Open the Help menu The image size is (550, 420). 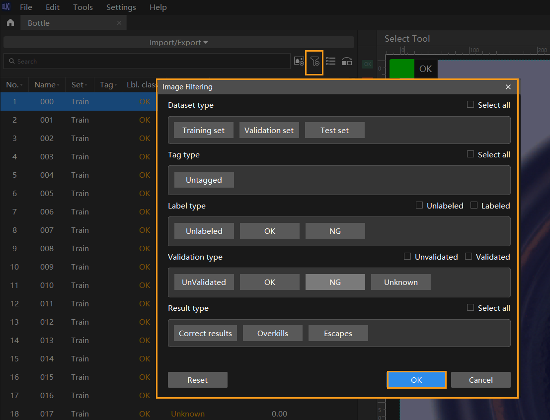coord(158,7)
